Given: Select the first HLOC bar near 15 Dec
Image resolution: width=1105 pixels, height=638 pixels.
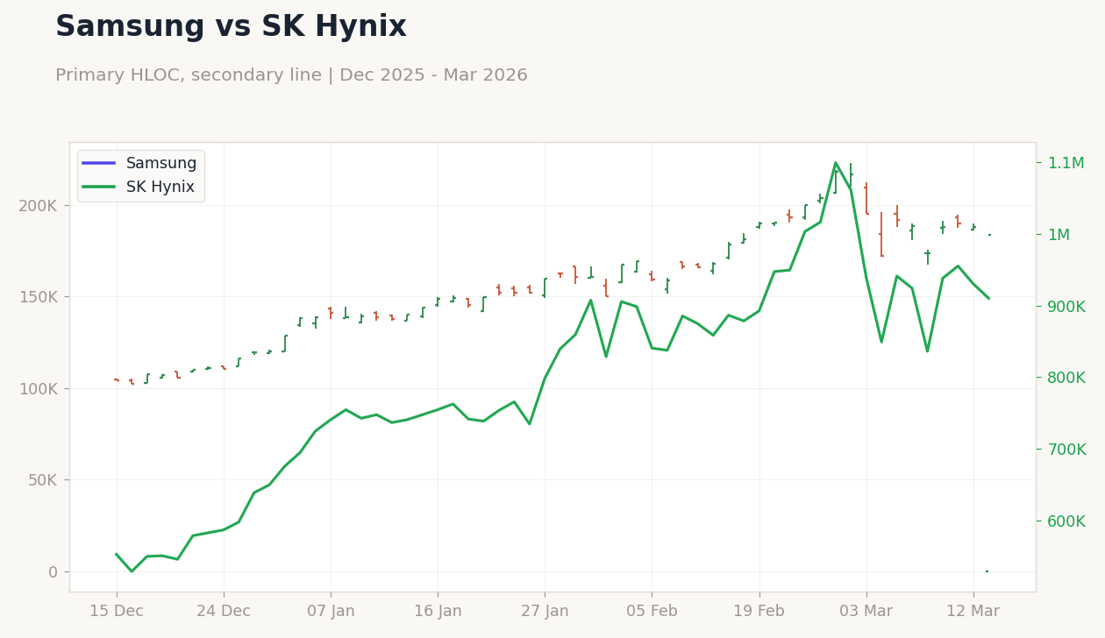Looking at the screenshot, I should coord(117,379).
